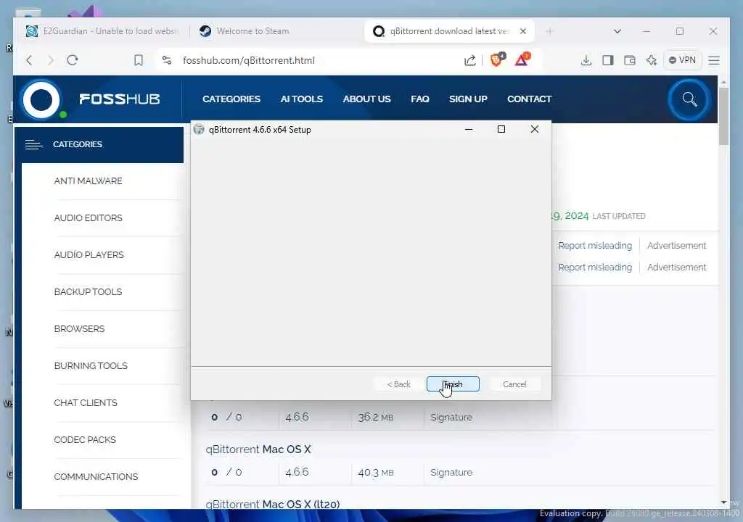Click qBittorrent Mac OS X download link
743x522 pixels.
258,449
